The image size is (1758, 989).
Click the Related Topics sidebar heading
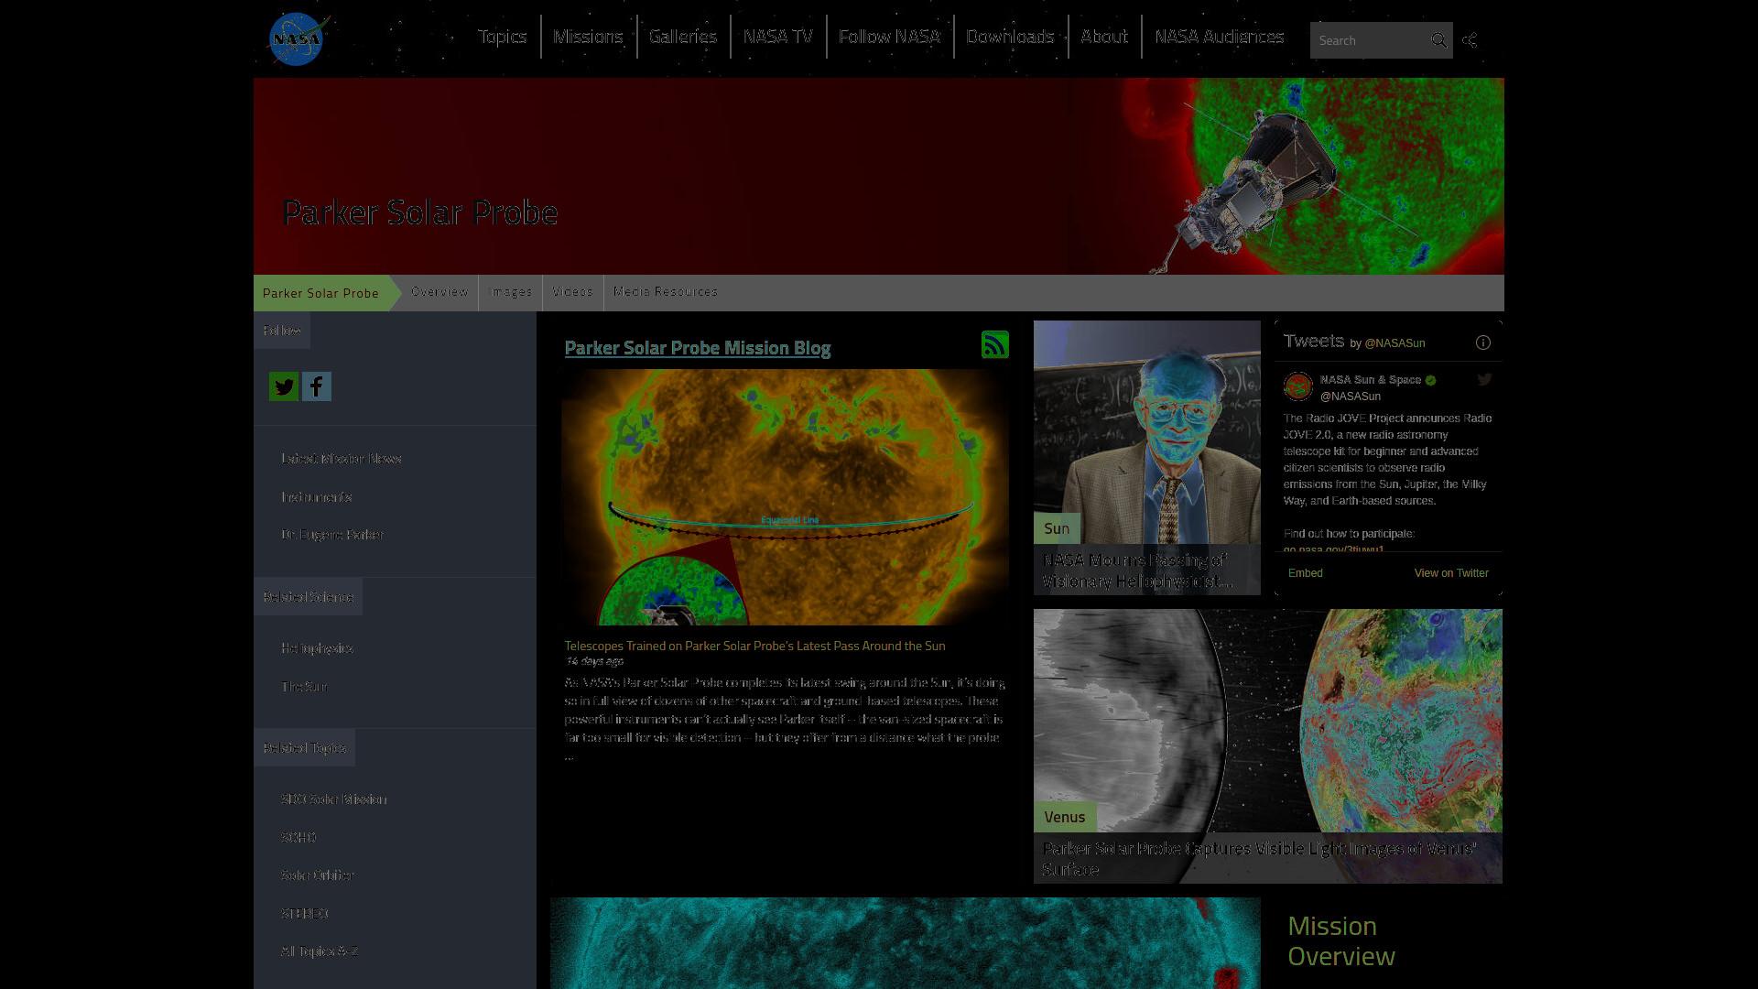[304, 748]
